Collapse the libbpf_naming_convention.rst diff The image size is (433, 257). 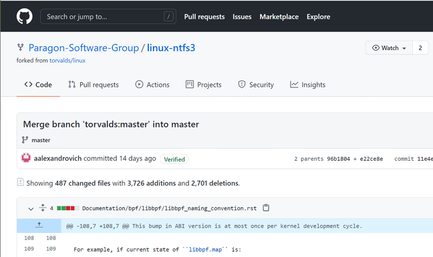[x=31, y=209]
